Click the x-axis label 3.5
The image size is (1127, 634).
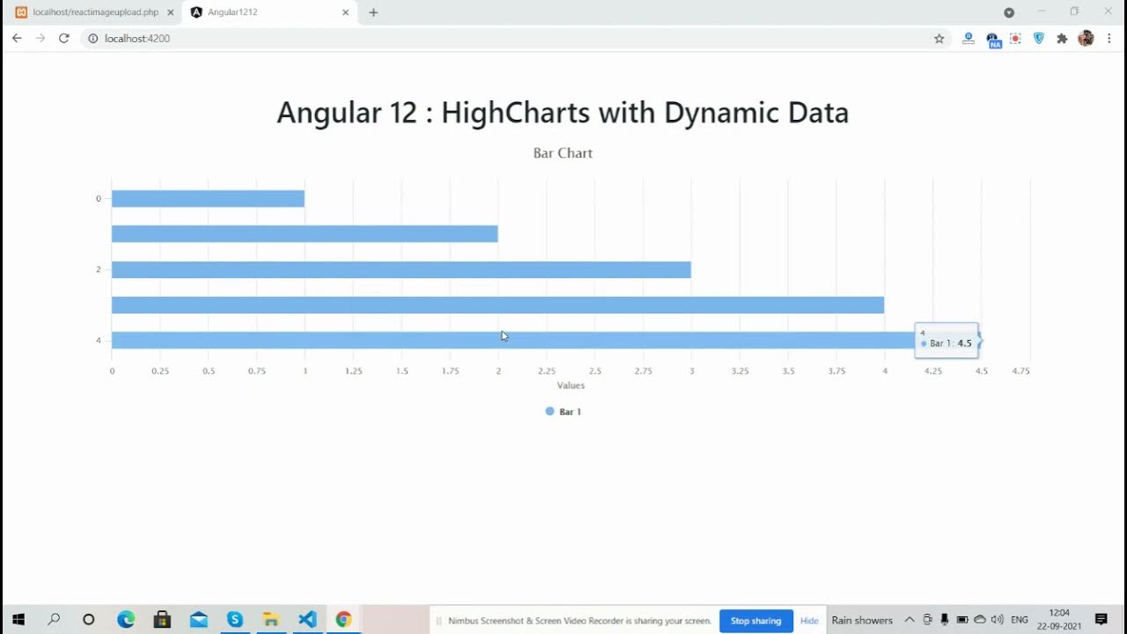pyautogui.click(x=788, y=372)
